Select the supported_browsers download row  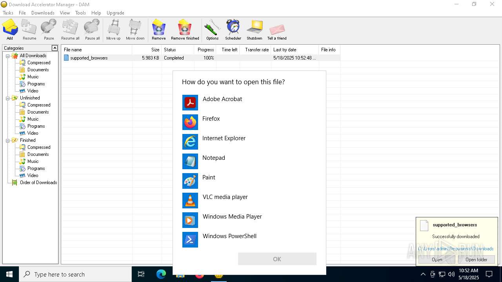(x=201, y=58)
